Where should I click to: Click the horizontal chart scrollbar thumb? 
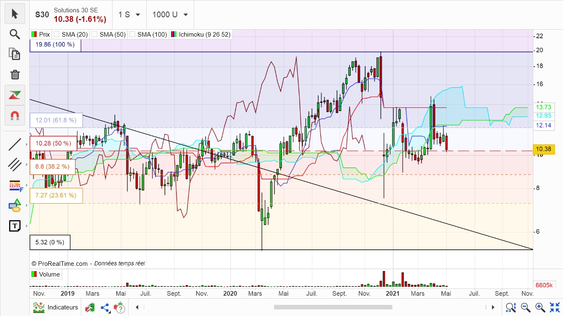coord(333,307)
